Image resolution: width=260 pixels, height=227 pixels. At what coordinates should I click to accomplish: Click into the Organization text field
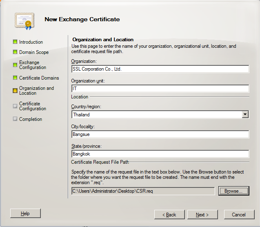pyautogui.click(x=160, y=69)
